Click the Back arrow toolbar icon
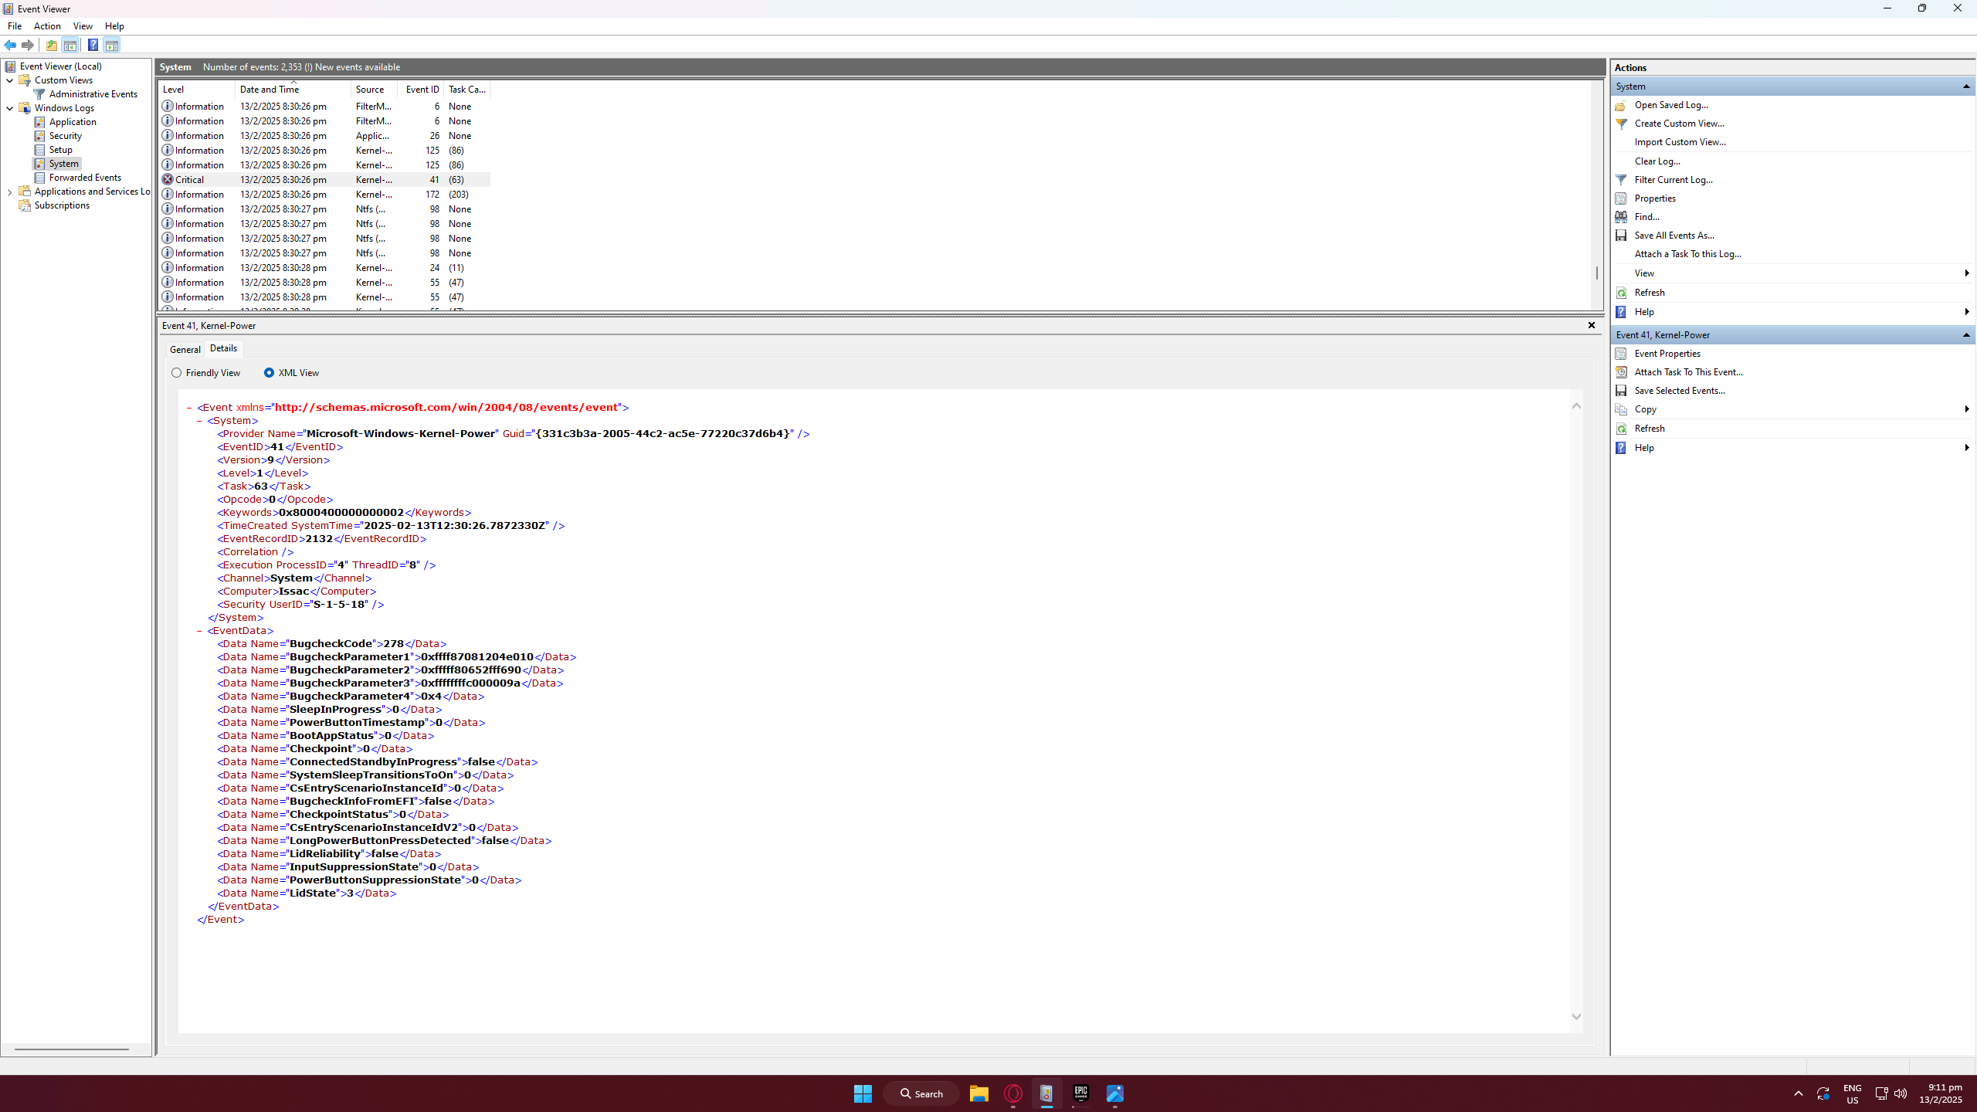 tap(10, 45)
